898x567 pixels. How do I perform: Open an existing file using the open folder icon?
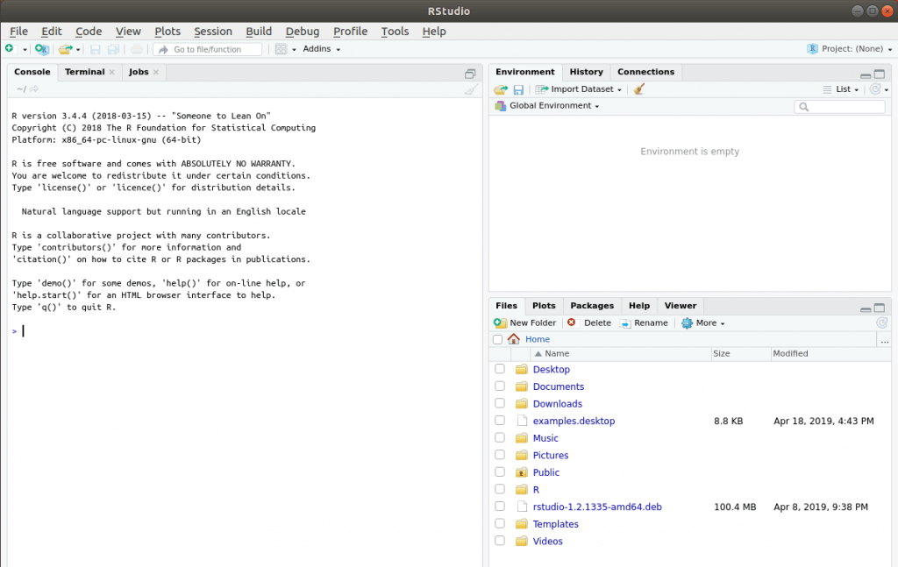point(67,49)
